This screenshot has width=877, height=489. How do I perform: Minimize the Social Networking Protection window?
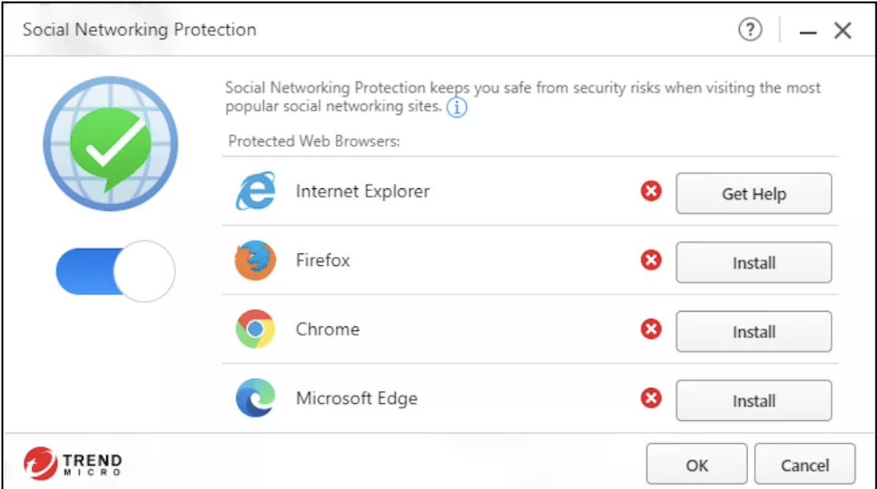[807, 31]
